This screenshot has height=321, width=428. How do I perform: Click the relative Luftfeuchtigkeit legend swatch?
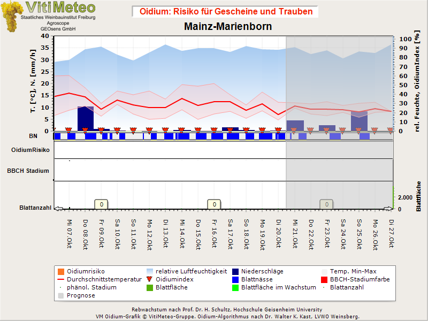pyautogui.click(x=150, y=271)
